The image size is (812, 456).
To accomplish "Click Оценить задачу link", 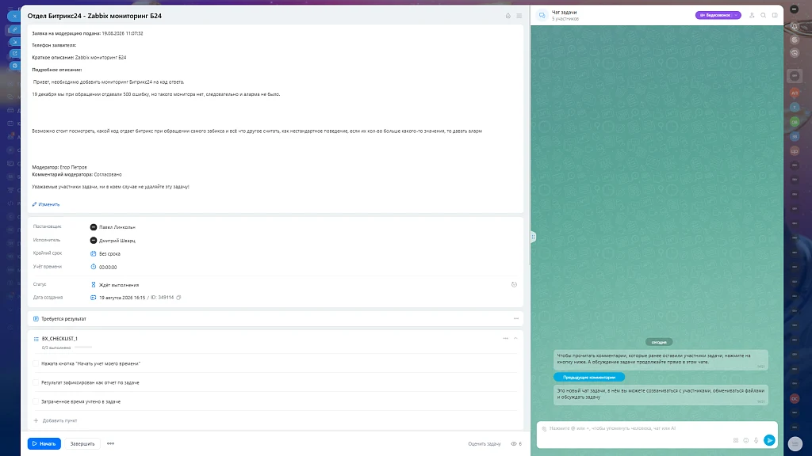I will pyautogui.click(x=485, y=444).
